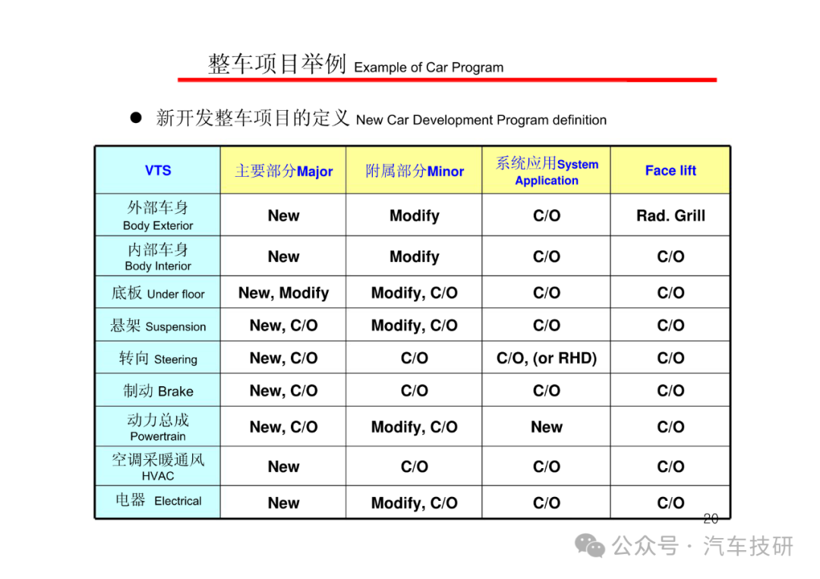Click the slide title "Example of Car Program"
The width and height of the screenshot is (820, 579).
pyautogui.click(x=429, y=68)
